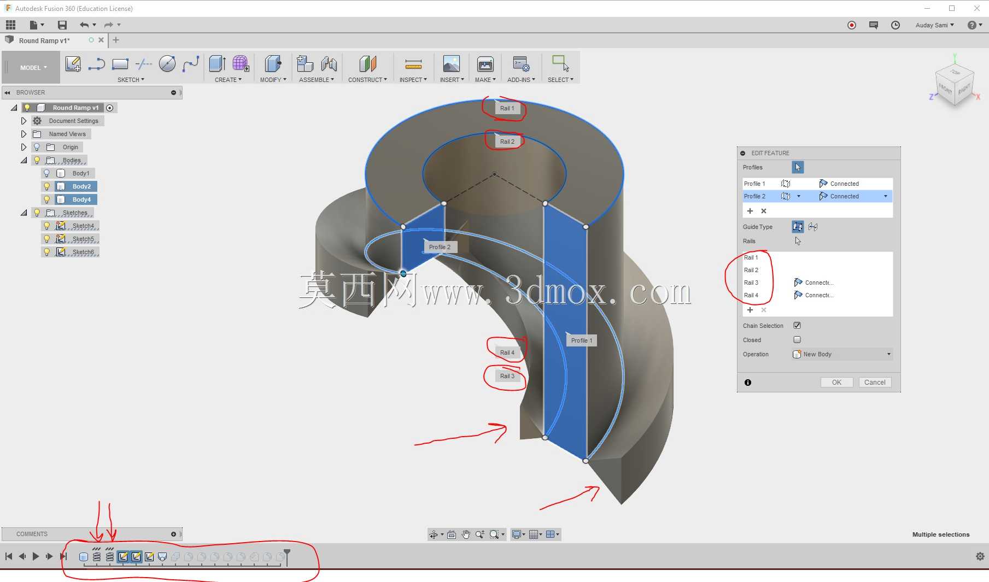Open the Operation New Body dropdown

(842, 354)
